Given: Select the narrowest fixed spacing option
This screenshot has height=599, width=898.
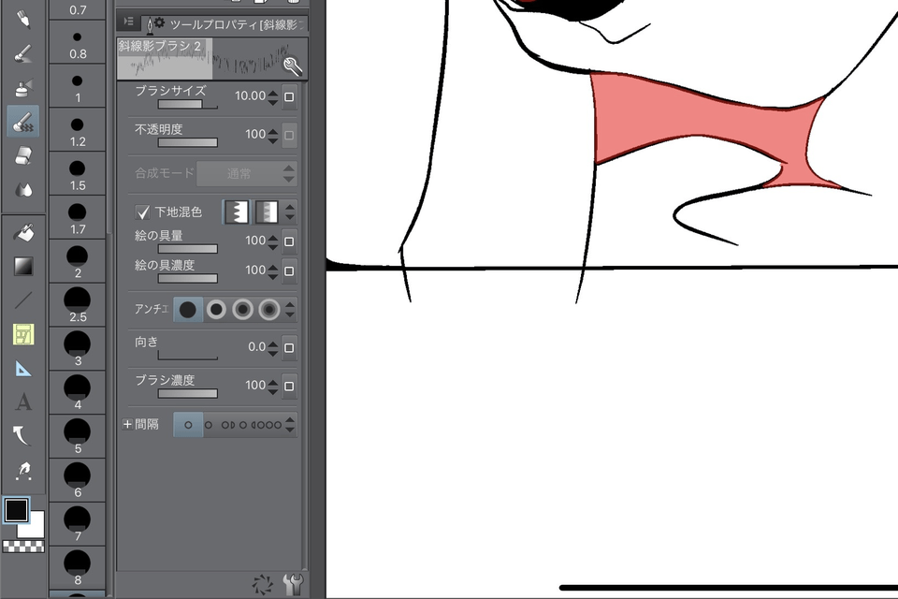Looking at the screenshot, I should (188, 425).
